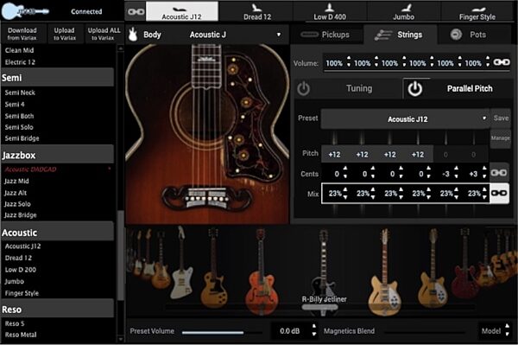Adjust the first string Volume stepper
Screen dimensions: 518x345
point(349,62)
